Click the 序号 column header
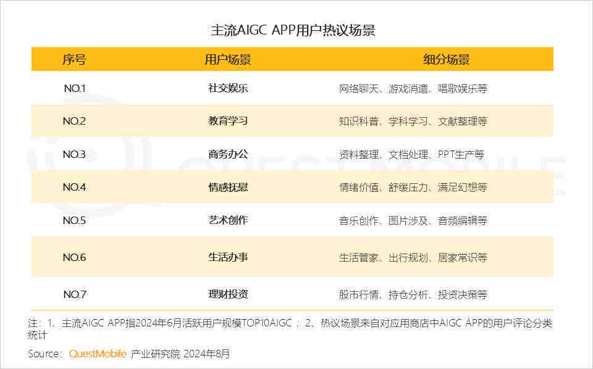The image size is (593, 369). (74, 59)
